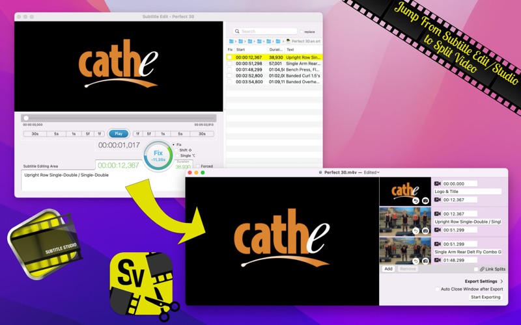Open the Edited dropdown in the Perfect 30.m4v title bar
Screen dimensions: 521x325
pyautogui.click(x=371, y=172)
